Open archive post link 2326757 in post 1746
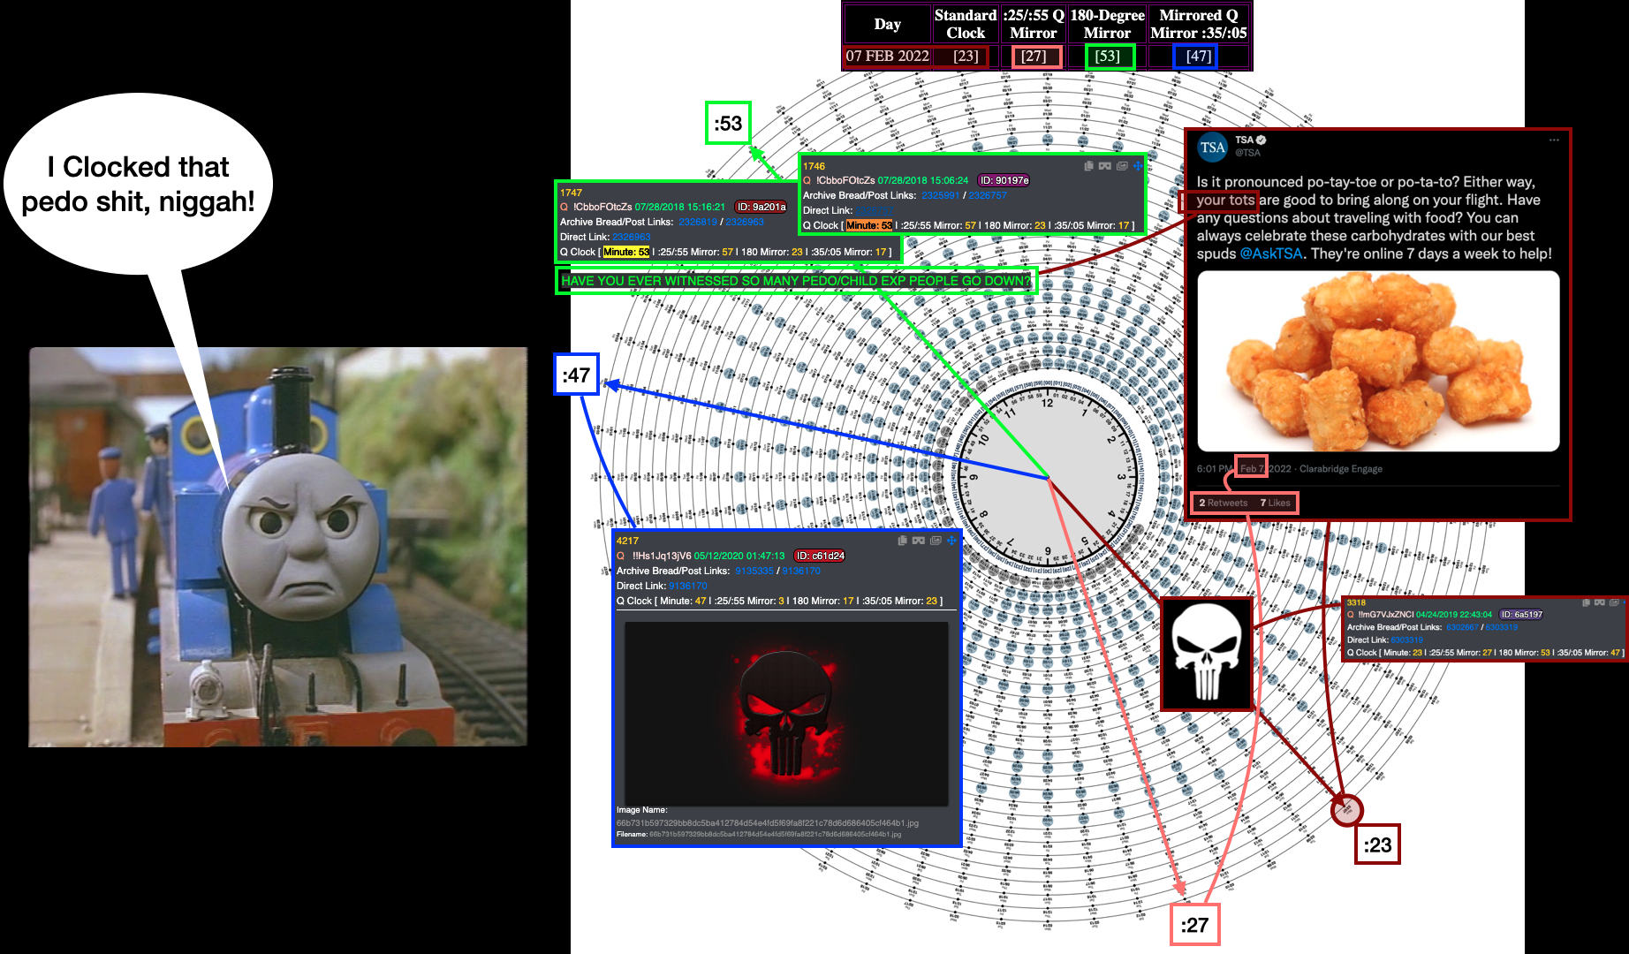The image size is (1629, 954). click(x=988, y=195)
